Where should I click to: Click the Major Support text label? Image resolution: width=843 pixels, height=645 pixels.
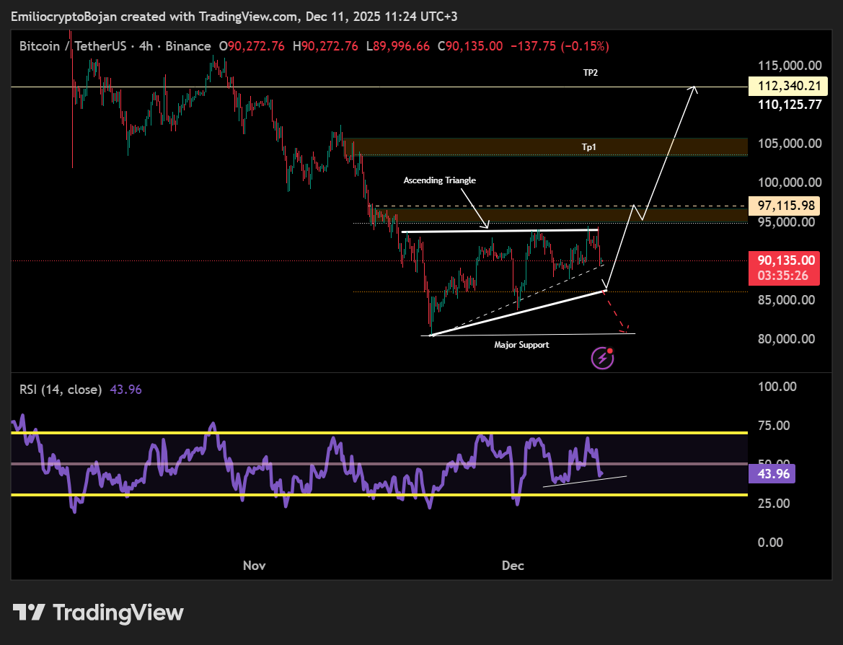(x=521, y=345)
